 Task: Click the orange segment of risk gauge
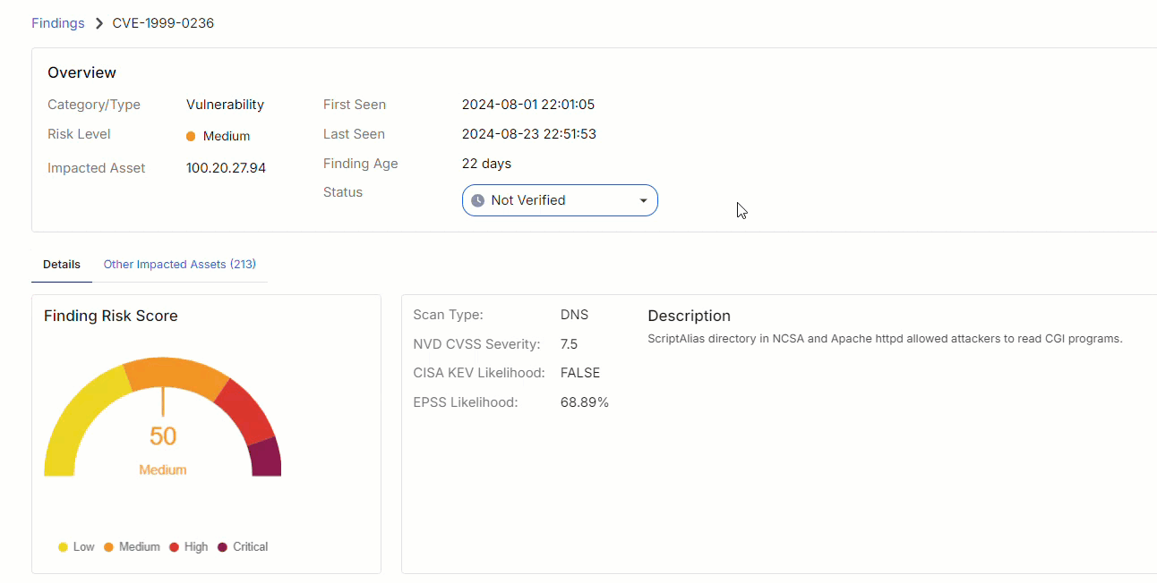(176, 374)
